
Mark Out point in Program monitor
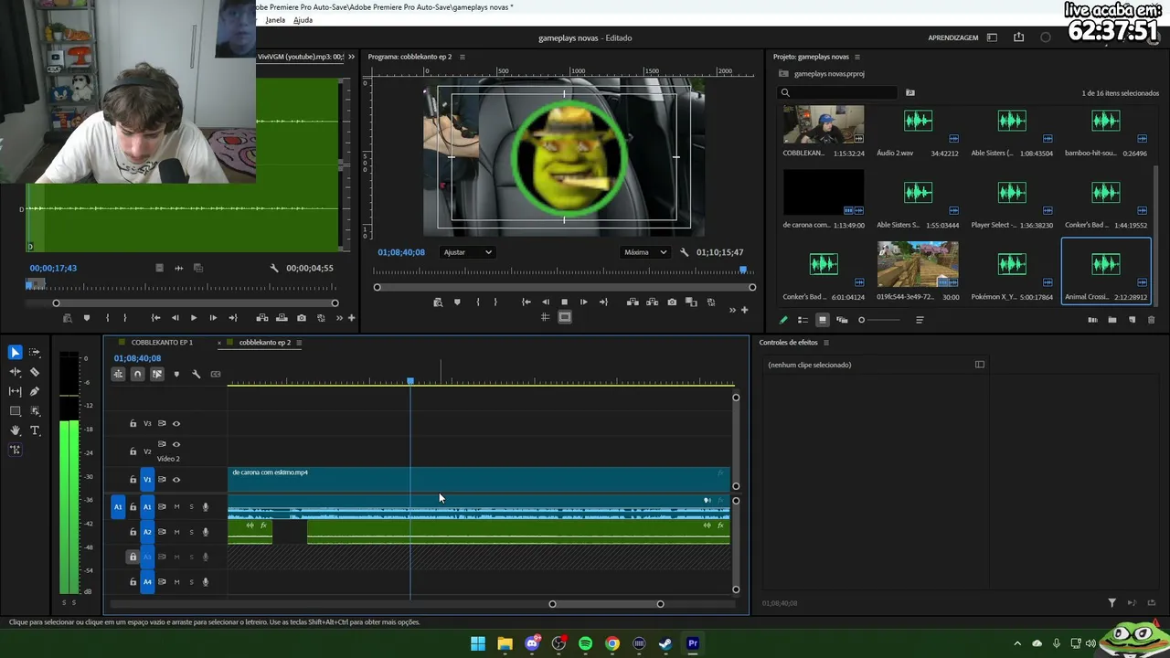(x=496, y=302)
